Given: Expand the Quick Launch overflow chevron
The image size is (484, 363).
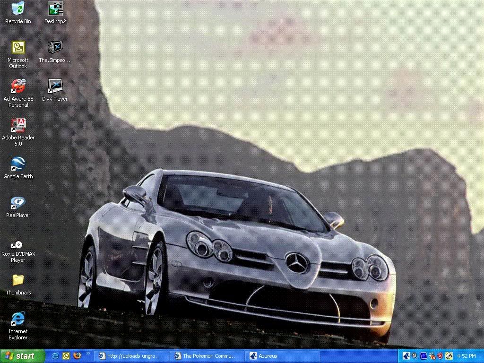Looking at the screenshot, I should (x=88, y=354).
